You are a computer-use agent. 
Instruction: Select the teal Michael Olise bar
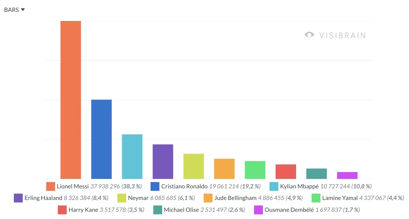coord(317,174)
